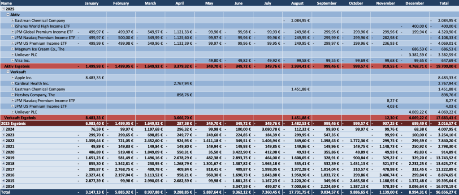Expand the Cardinal Health Inc. row
This screenshot has width=459, height=195.
(x=13, y=83)
